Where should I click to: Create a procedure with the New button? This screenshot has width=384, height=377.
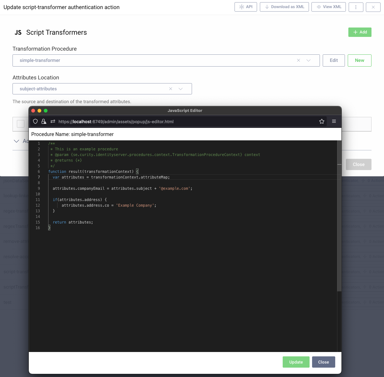tap(359, 60)
